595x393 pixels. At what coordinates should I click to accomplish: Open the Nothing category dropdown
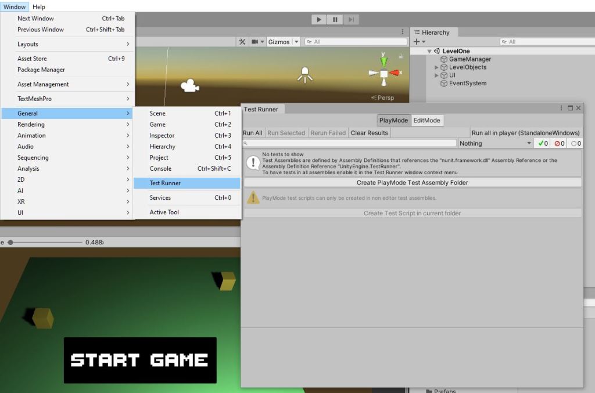tap(495, 143)
